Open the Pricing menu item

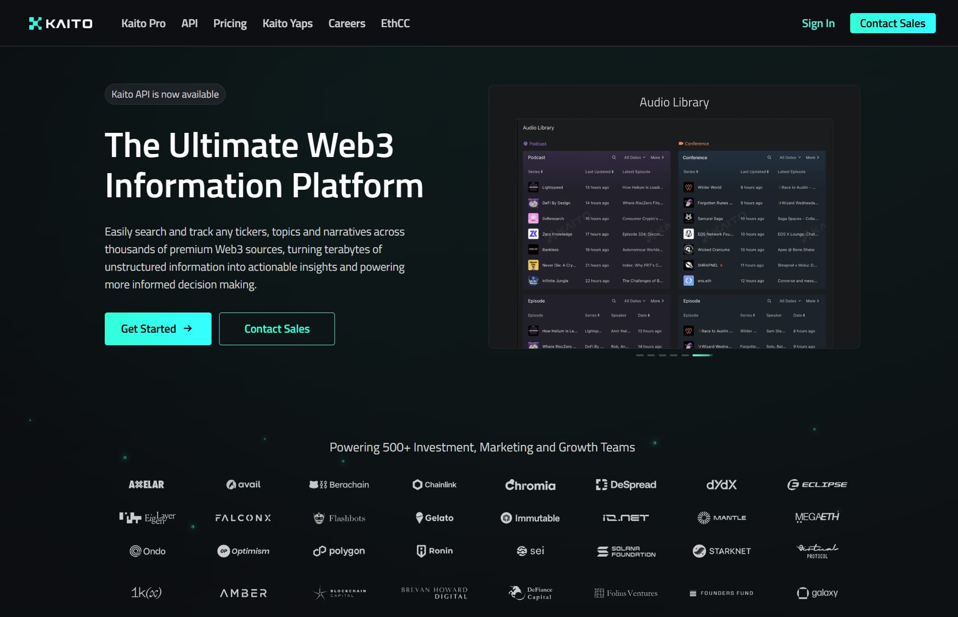[230, 24]
